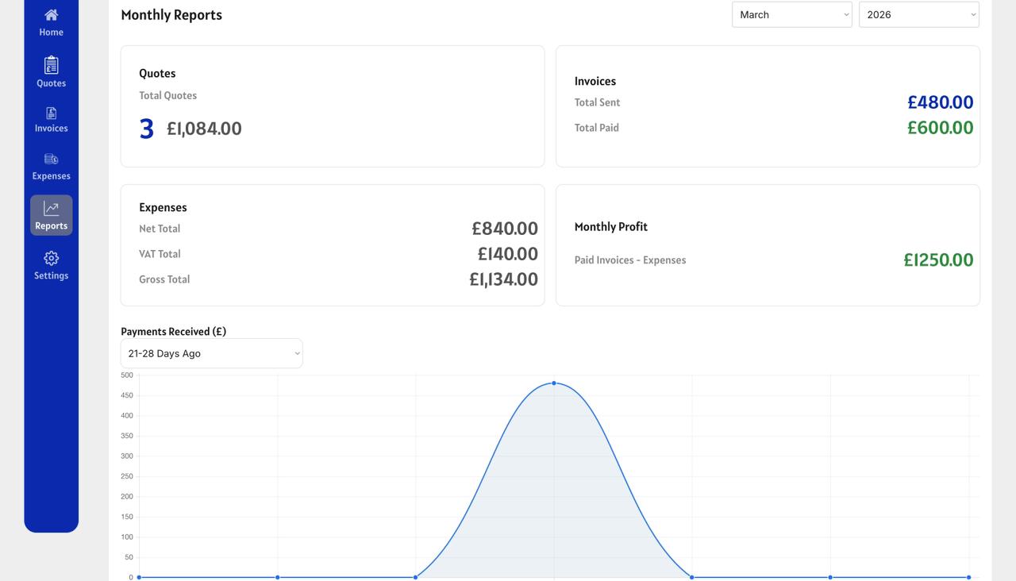Viewport: 1016px width, 581px height.
Task: Click the Gross Total £1,134.00 figure
Action: 503,279
